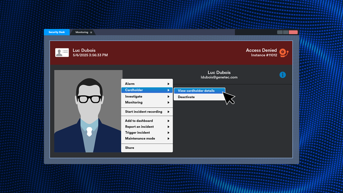Switch to the Security Desk tab
Image resolution: width=343 pixels, height=193 pixels.
(x=56, y=33)
